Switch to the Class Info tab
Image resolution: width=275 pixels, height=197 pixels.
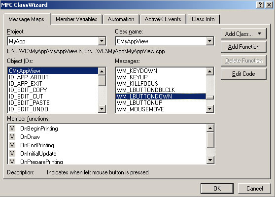[x=203, y=19]
